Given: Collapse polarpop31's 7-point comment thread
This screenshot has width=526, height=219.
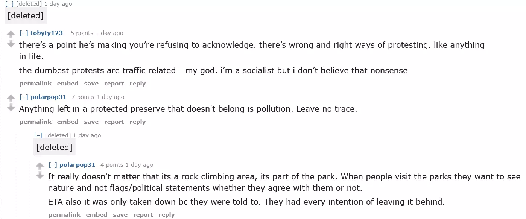Looking at the screenshot, I should click(x=24, y=97).
